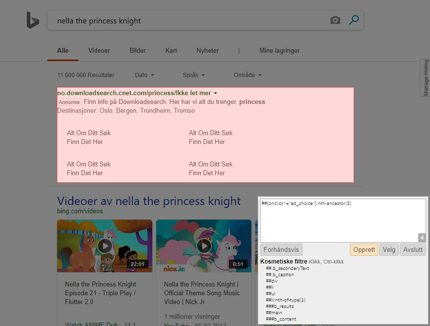Image resolution: width=430 pixels, height=326 pixels.
Task: Click the Annonse ad label
Action: pos(69,102)
